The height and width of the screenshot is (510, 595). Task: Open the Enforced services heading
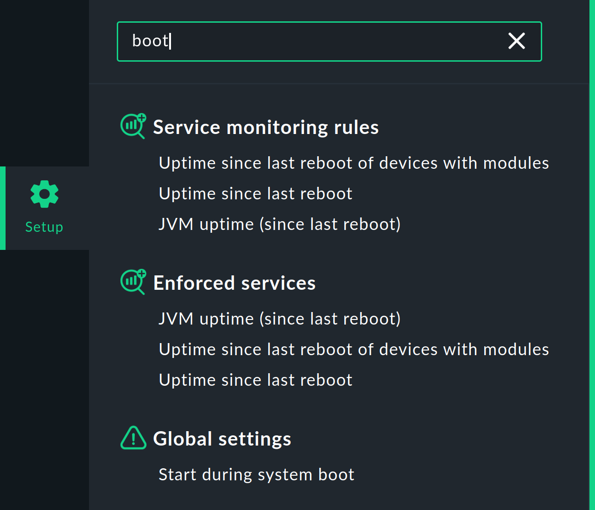(x=234, y=283)
